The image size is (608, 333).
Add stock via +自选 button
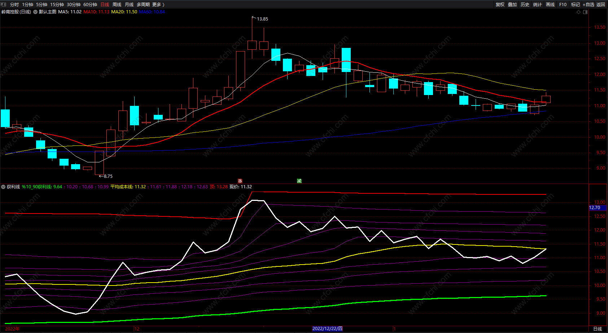[x=588, y=5]
